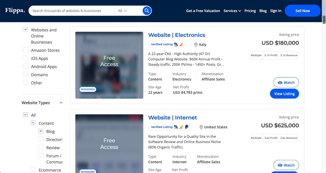Check the Other asset type checkbox
Image resolution: width=326 pixels, height=173 pixels.
pos(25,82)
